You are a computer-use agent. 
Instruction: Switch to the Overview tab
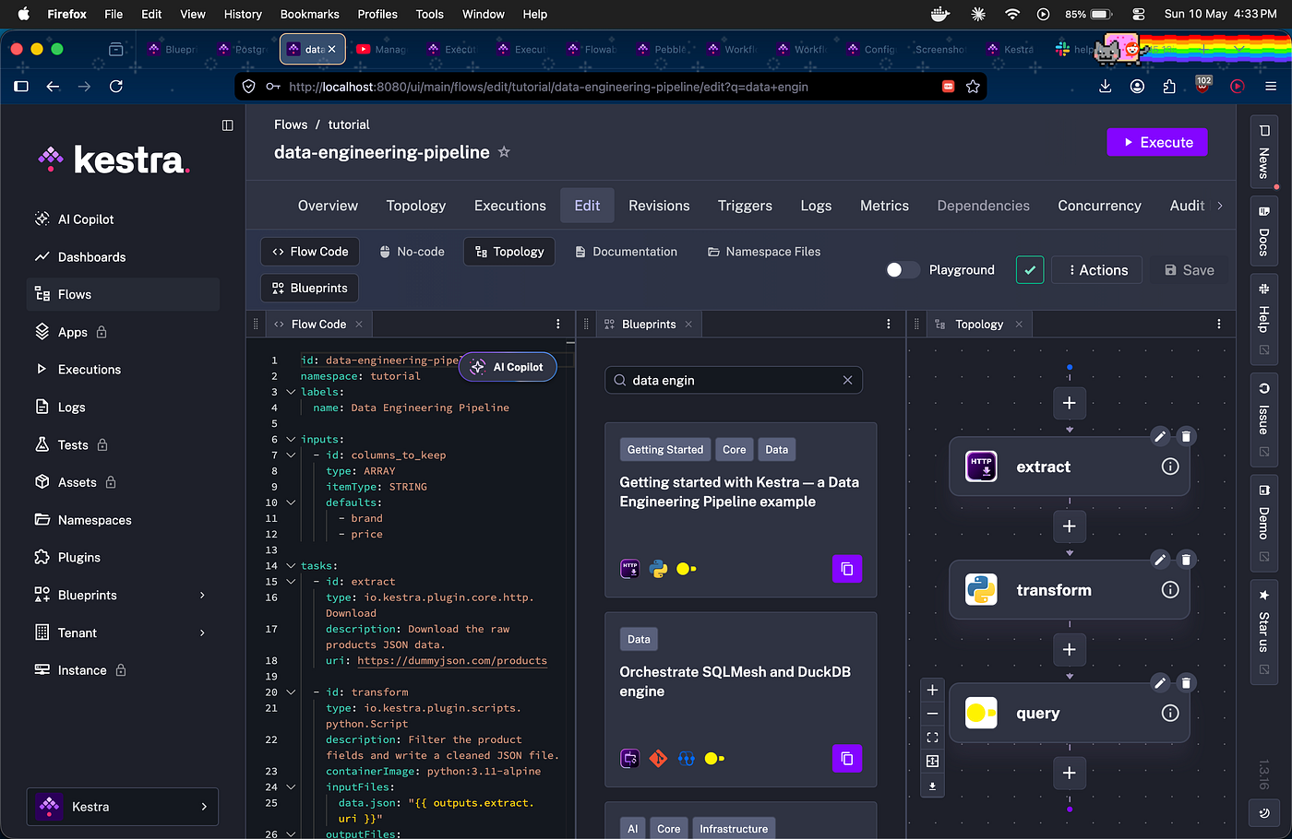tap(328, 206)
